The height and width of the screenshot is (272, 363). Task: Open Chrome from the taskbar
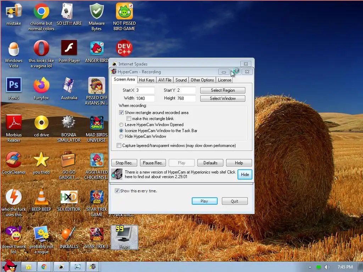coord(44,267)
